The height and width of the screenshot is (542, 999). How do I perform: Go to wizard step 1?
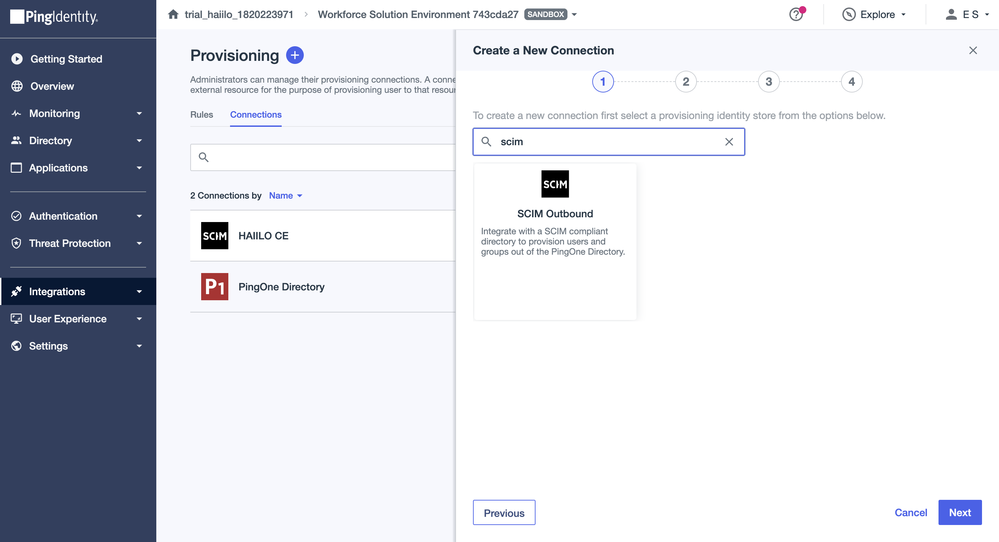pos(603,82)
